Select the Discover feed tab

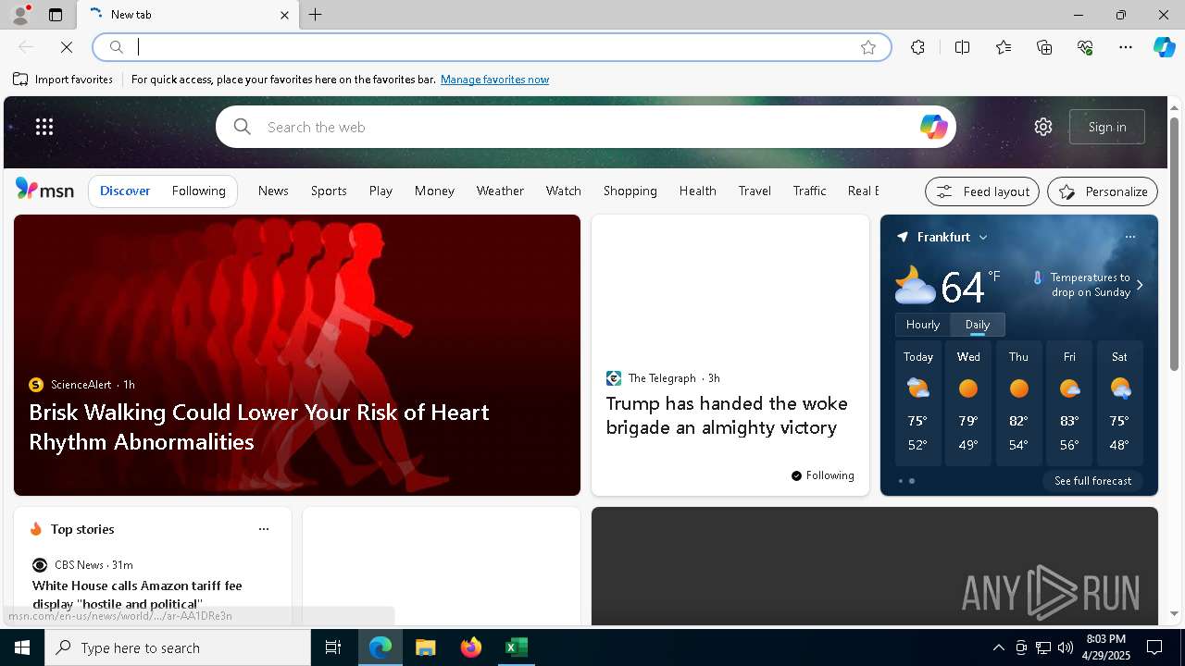coord(125,191)
